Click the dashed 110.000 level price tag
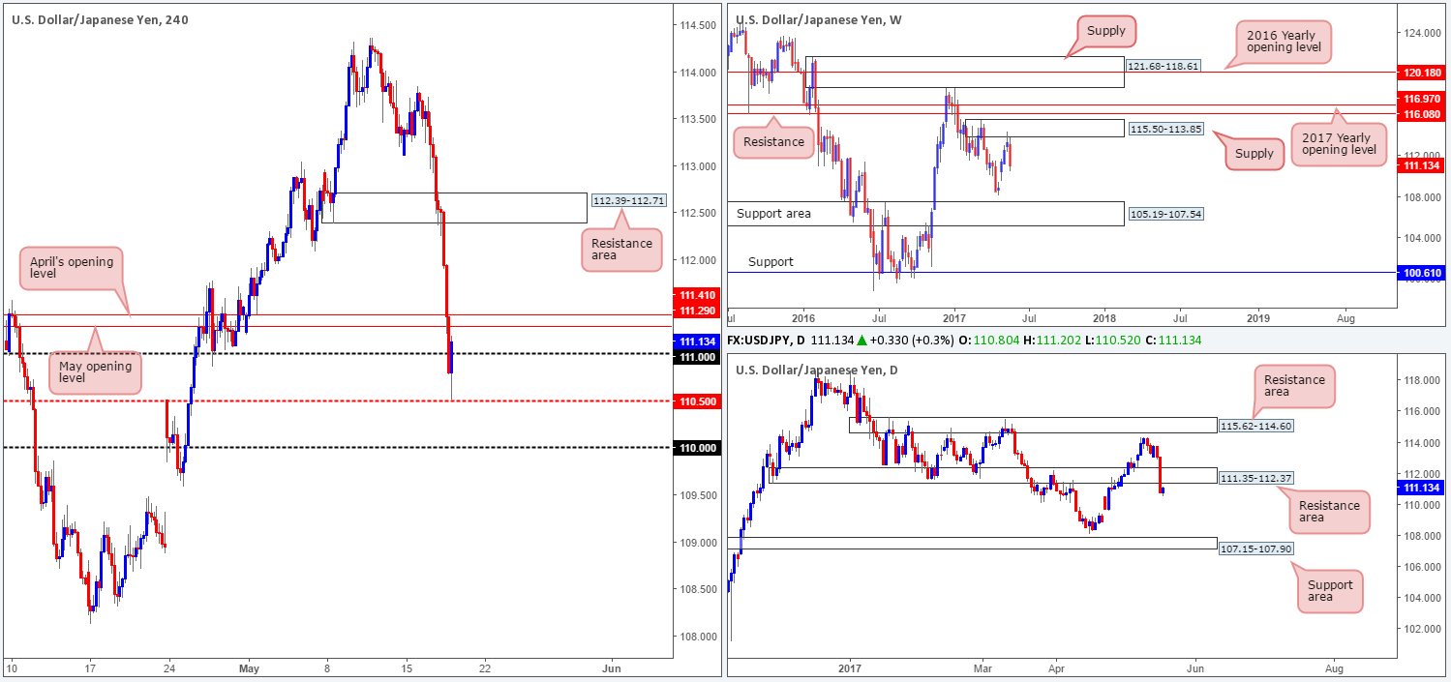 click(696, 448)
